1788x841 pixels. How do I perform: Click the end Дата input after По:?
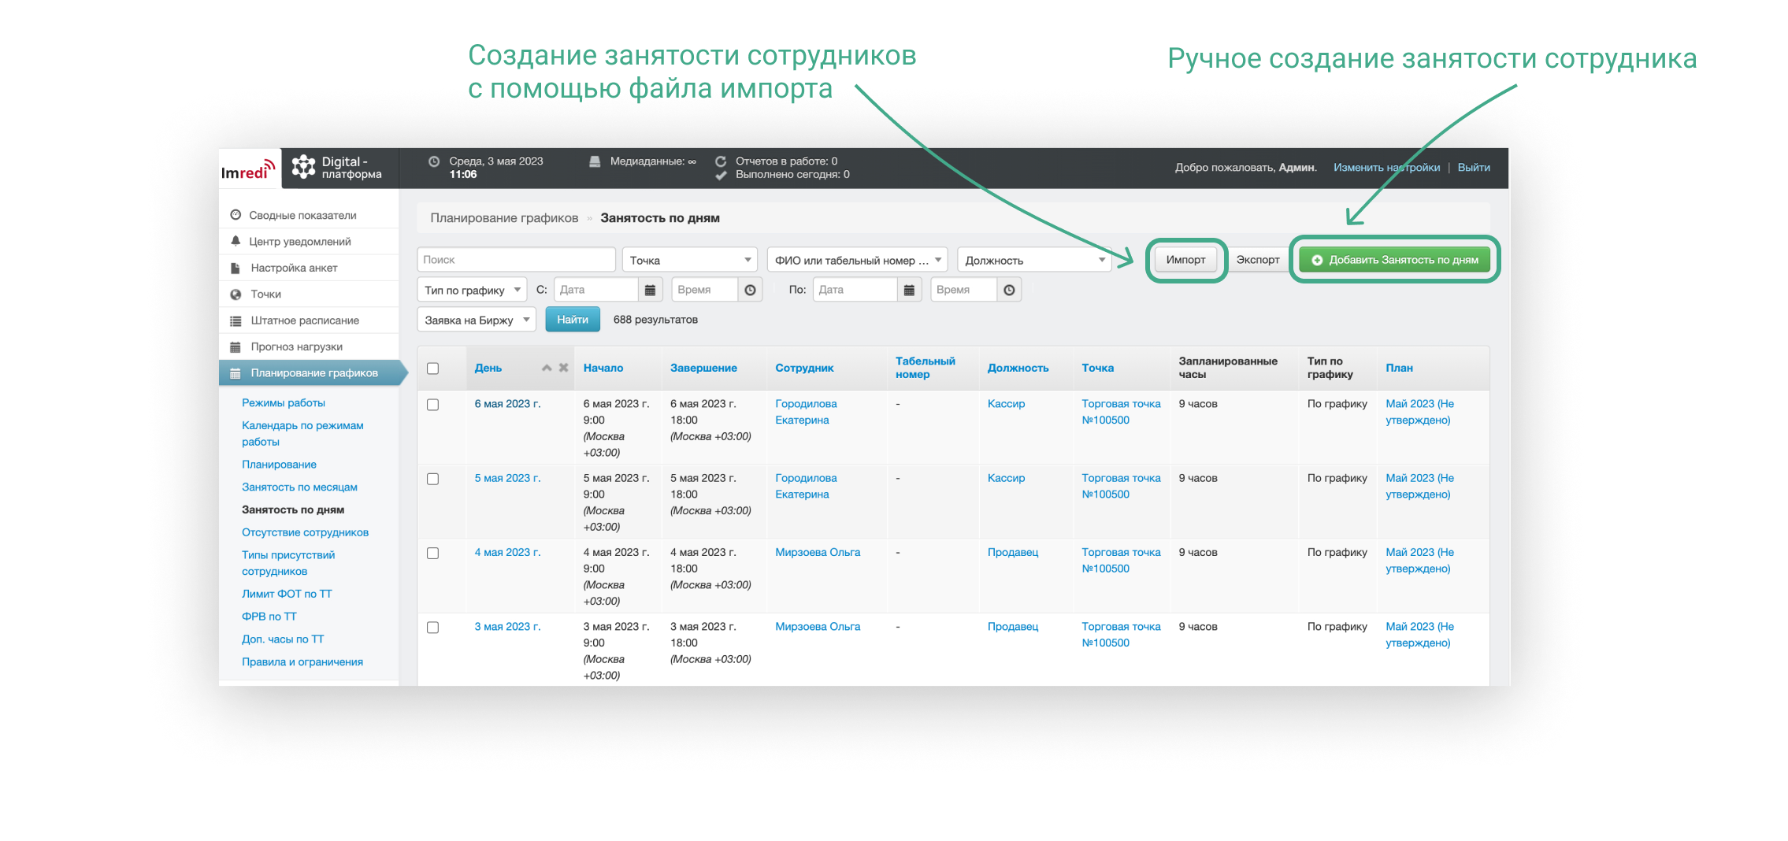point(855,291)
